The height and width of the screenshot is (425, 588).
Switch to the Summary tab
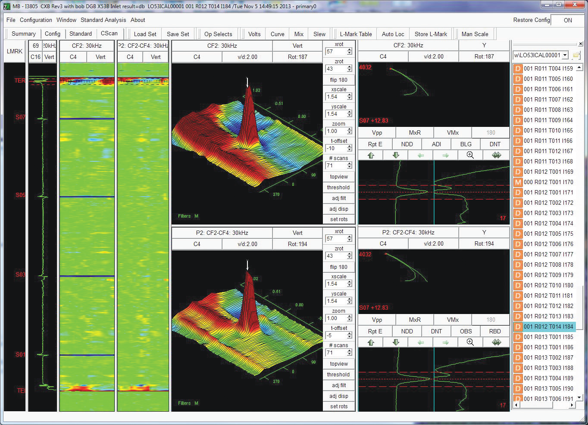(x=23, y=34)
